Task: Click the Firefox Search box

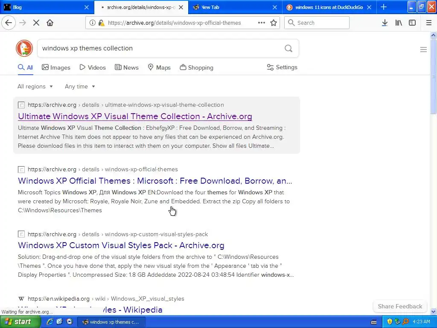Action: click(317, 23)
